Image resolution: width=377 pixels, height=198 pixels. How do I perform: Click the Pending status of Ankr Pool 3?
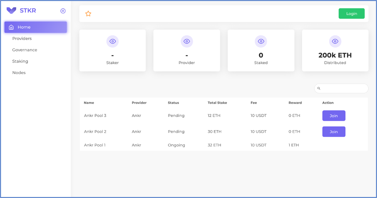[x=176, y=116]
